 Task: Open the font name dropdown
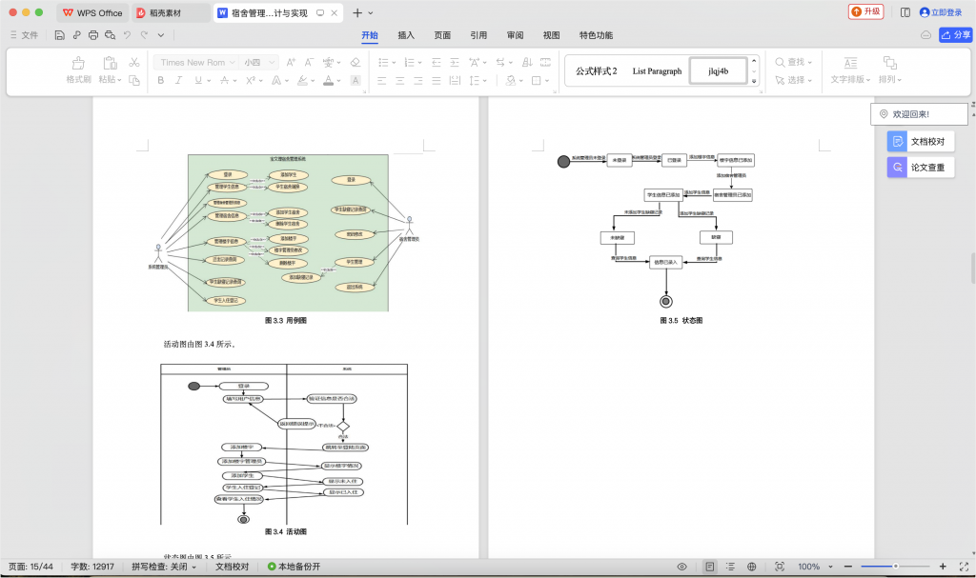(x=232, y=63)
